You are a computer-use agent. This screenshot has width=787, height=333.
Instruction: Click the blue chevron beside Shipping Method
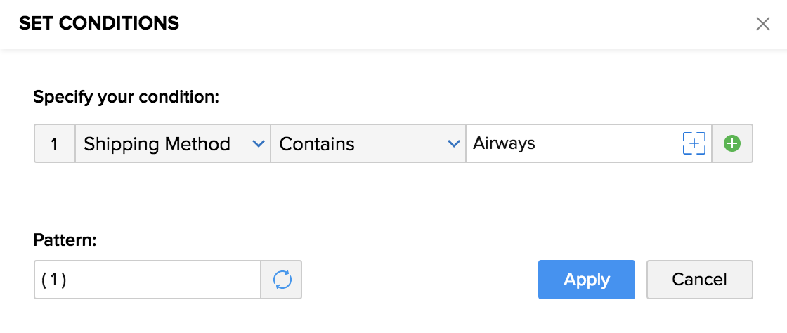coord(258,144)
